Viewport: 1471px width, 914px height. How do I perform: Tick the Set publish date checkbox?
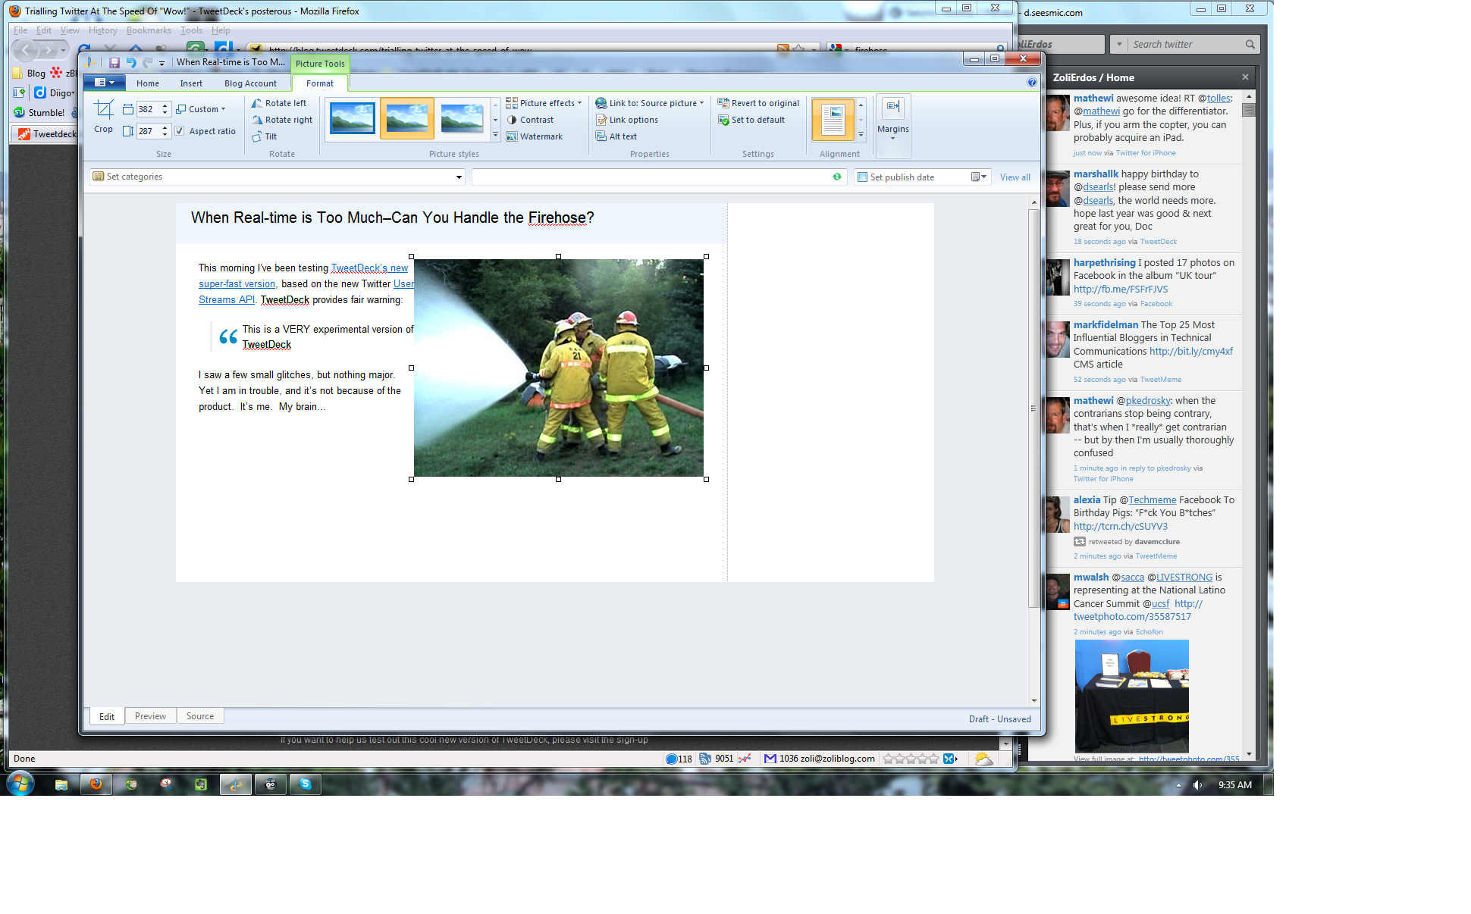[863, 177]
